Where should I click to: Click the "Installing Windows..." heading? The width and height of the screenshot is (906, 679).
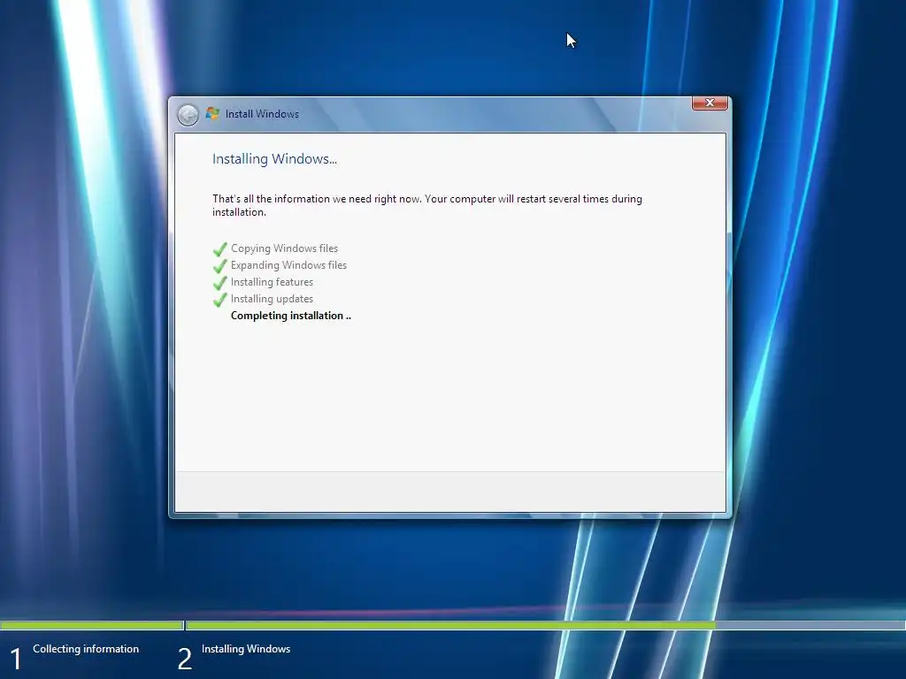274,159
